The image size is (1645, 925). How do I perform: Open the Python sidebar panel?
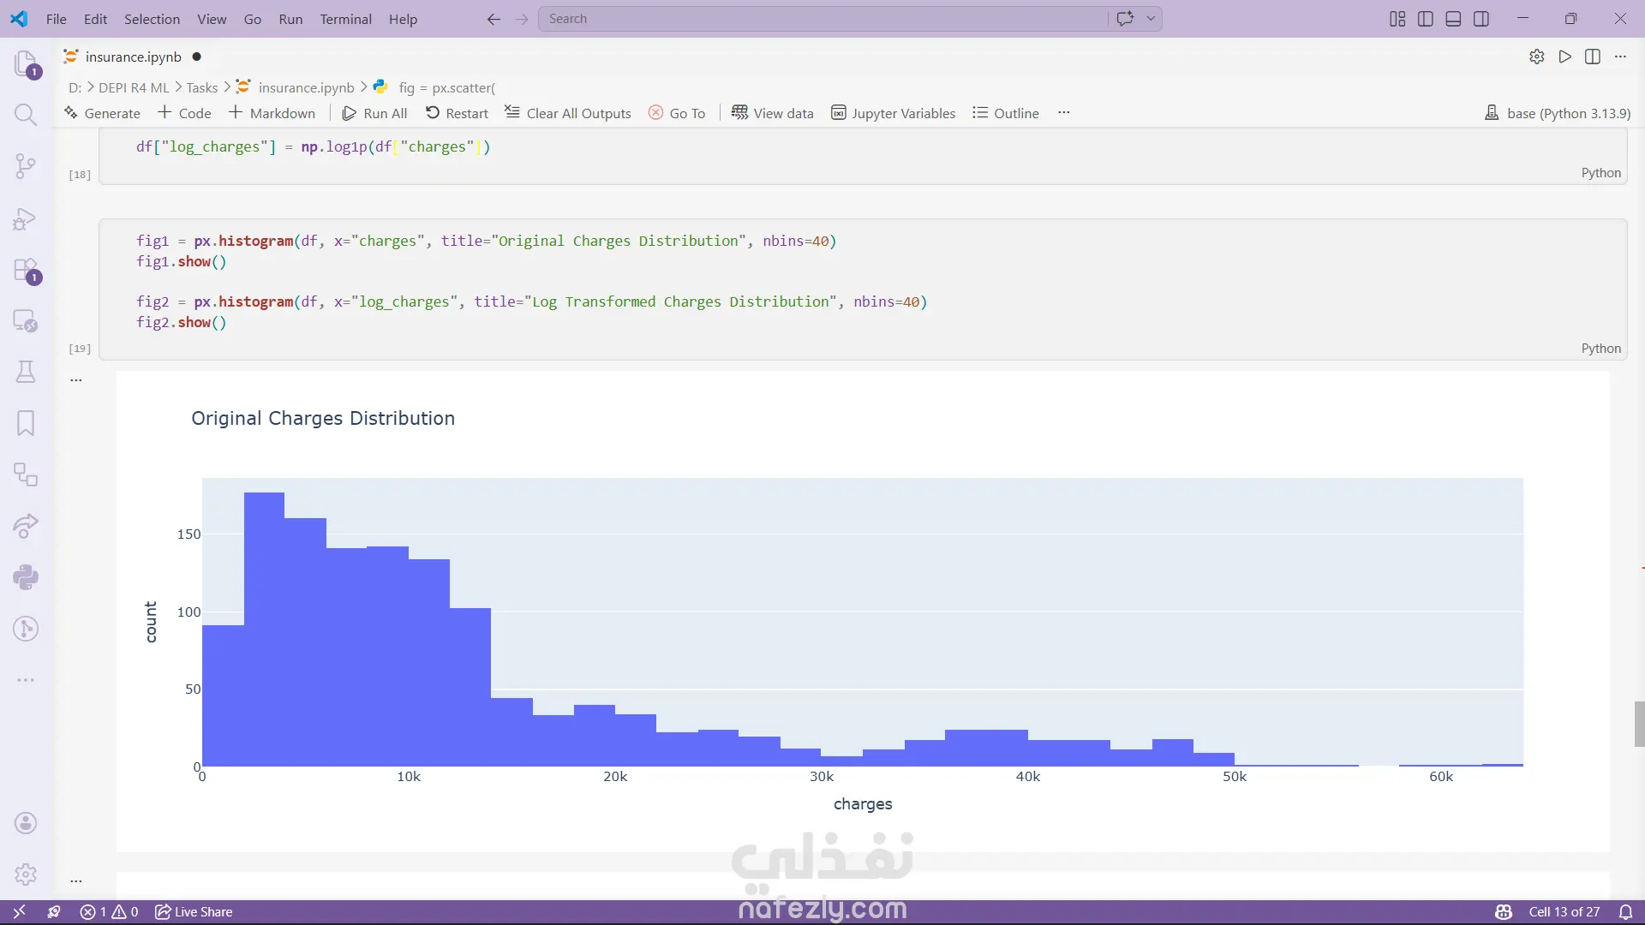(26, 577)
